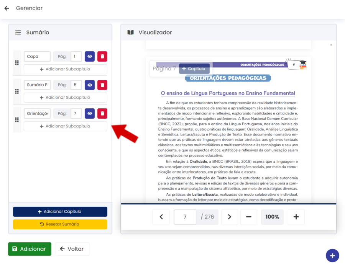The height and width of the screenshot is (268, 345).
Task: Go to previous page in viewer
Action: 161,217
